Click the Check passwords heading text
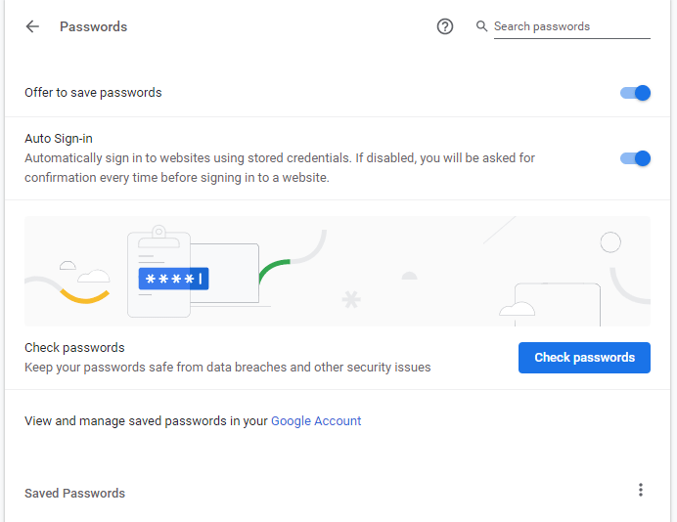Image resolution: width=677 pixels, height=522 pixels. [x=74, y=348]
